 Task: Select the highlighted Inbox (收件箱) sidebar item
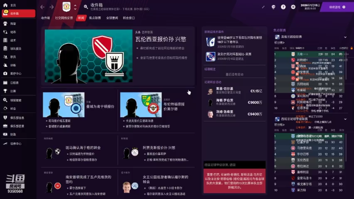pyautogui.click(x=18, y=13)
